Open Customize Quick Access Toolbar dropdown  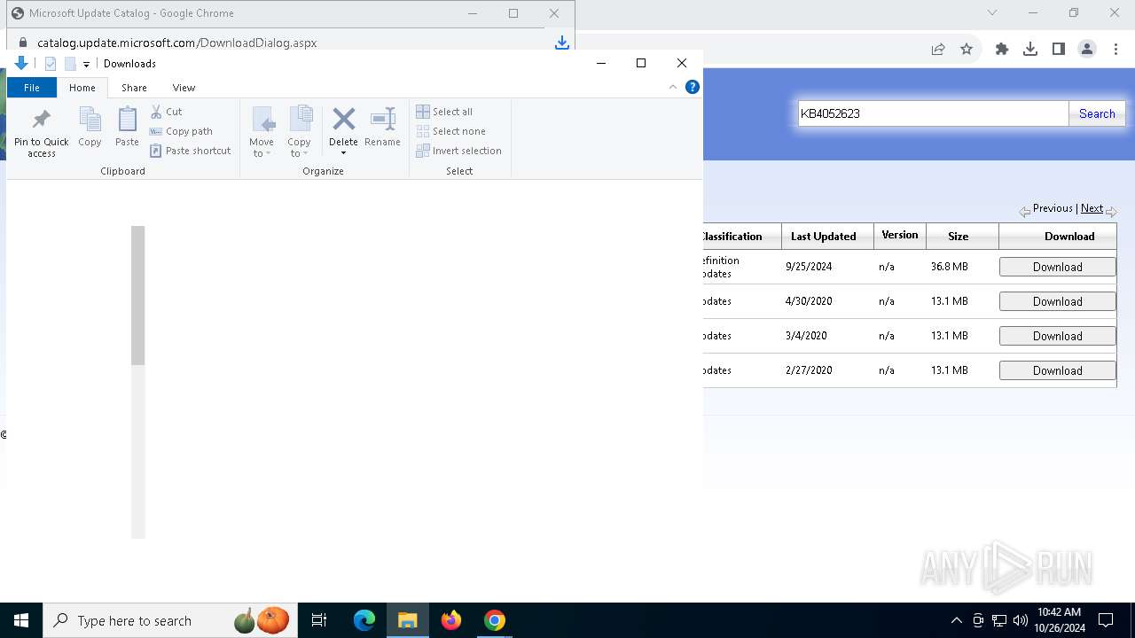[86, 64]
